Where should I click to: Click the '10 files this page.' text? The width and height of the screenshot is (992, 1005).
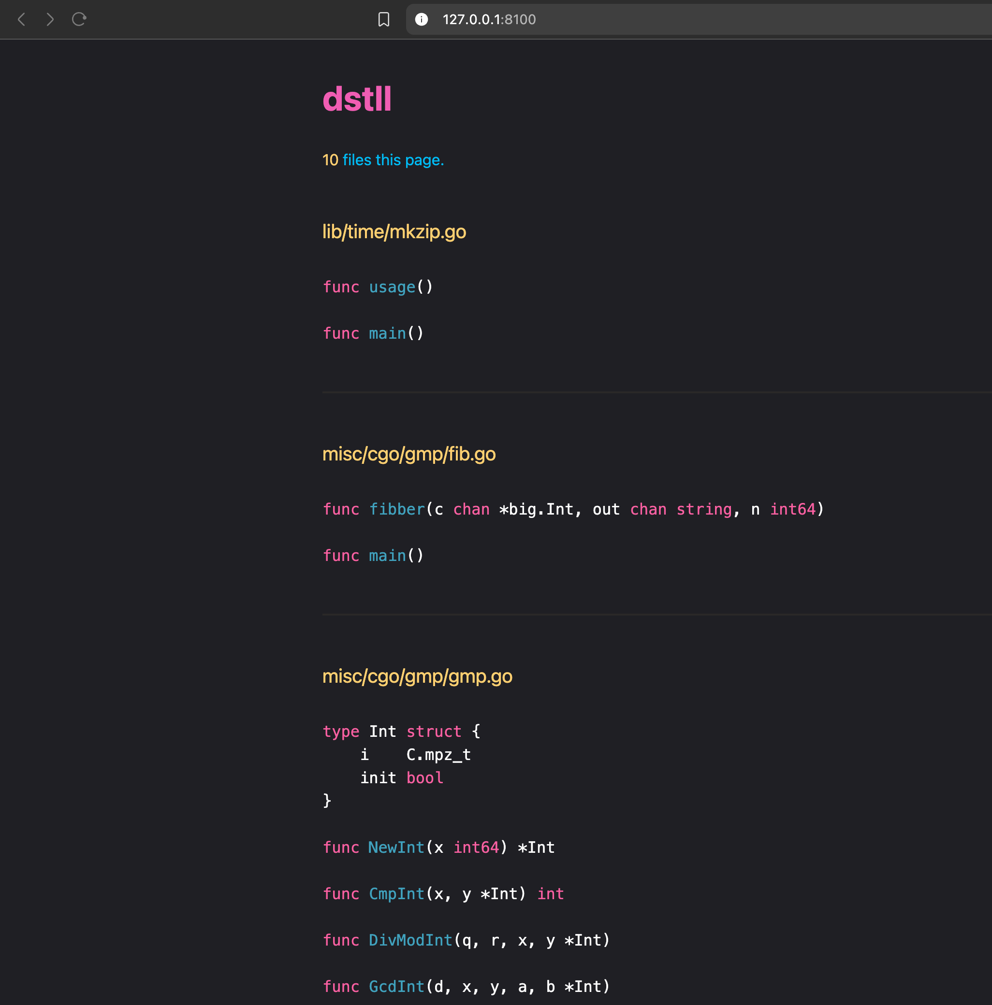383,160
